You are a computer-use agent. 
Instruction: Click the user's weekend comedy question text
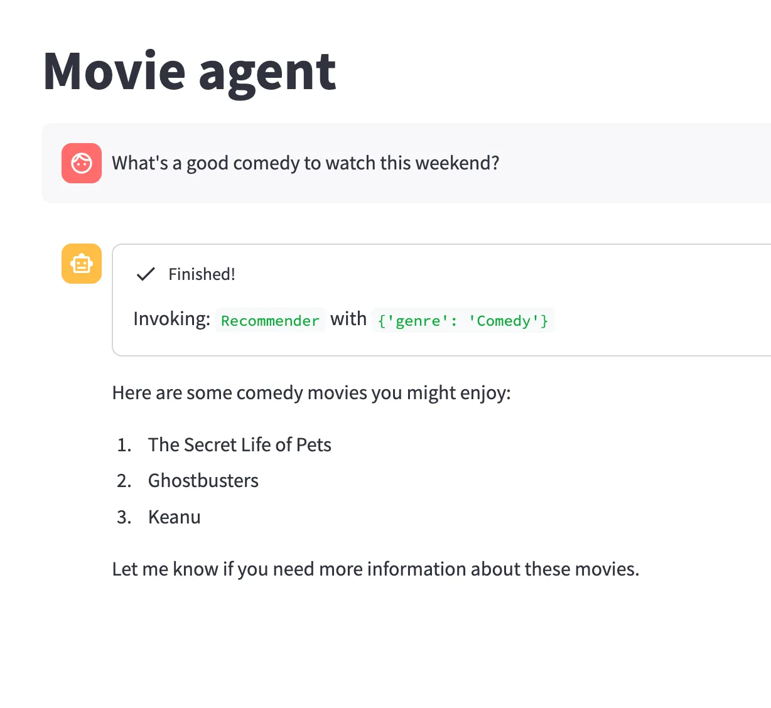click(x=305, y=163)
